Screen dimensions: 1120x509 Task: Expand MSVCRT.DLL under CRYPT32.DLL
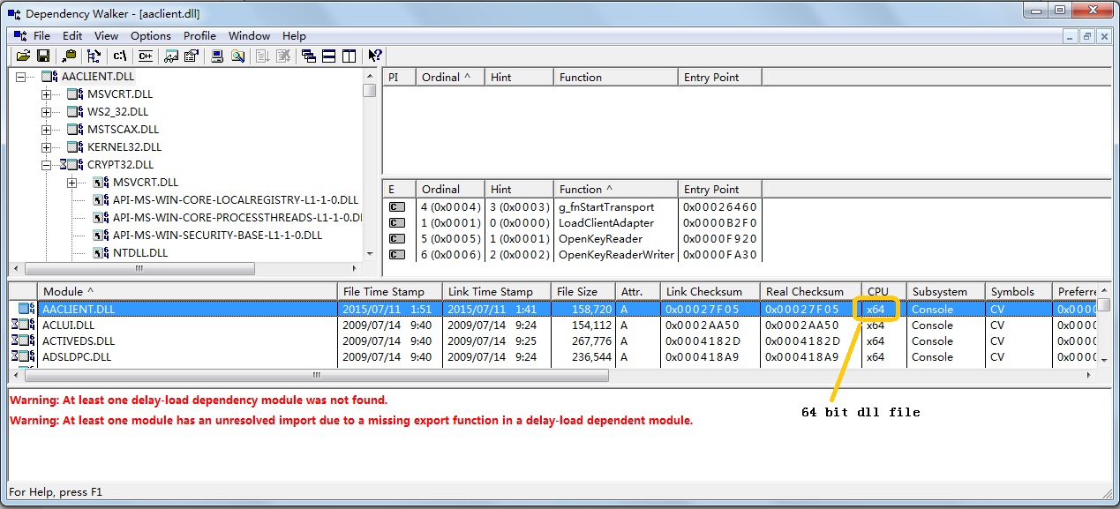pyautogui.click(x=71, y=183)
